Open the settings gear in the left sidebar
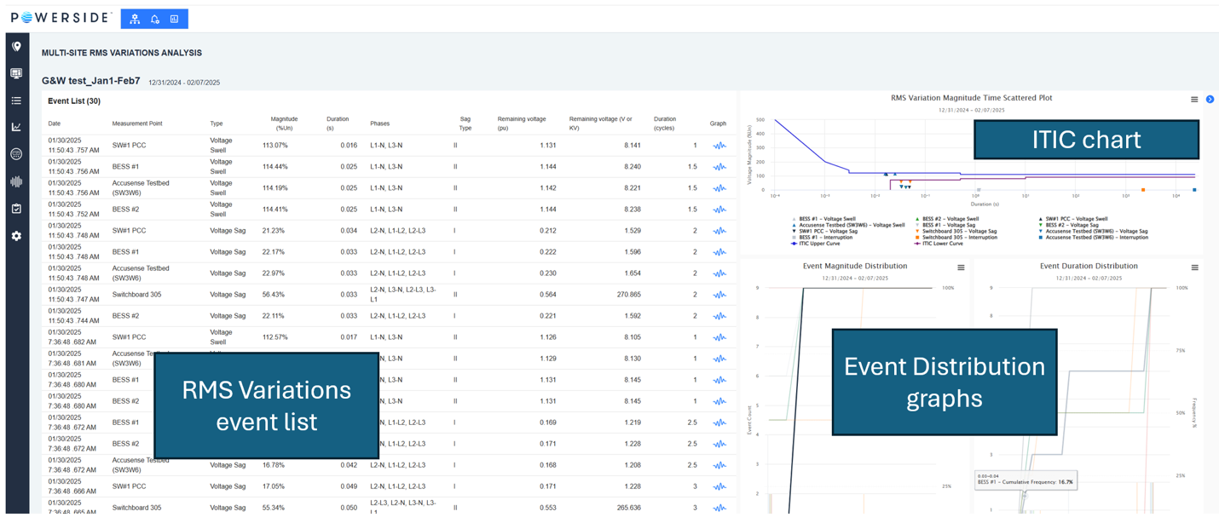Viewport: 1219px width, 523px height. (15, 236)
